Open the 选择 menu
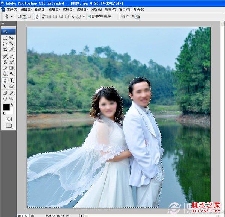Viewport: 225px width, 217px height. (68, 9)
